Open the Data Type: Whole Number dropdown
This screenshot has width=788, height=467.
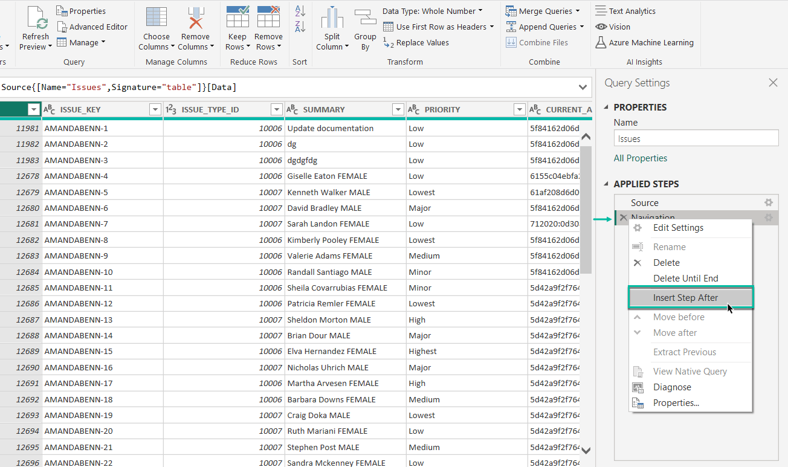pyautogui.click(x=432, y=11)
